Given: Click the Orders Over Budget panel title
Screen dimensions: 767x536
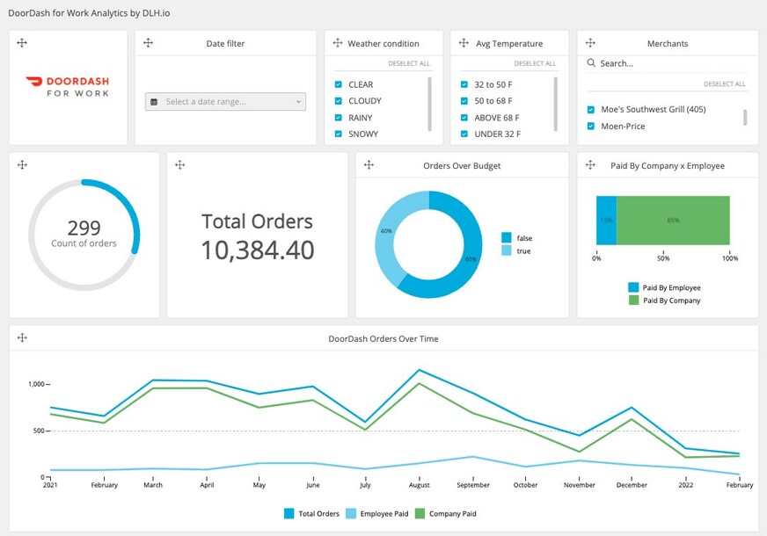Looking at the screenshot, I should point(462,166).
